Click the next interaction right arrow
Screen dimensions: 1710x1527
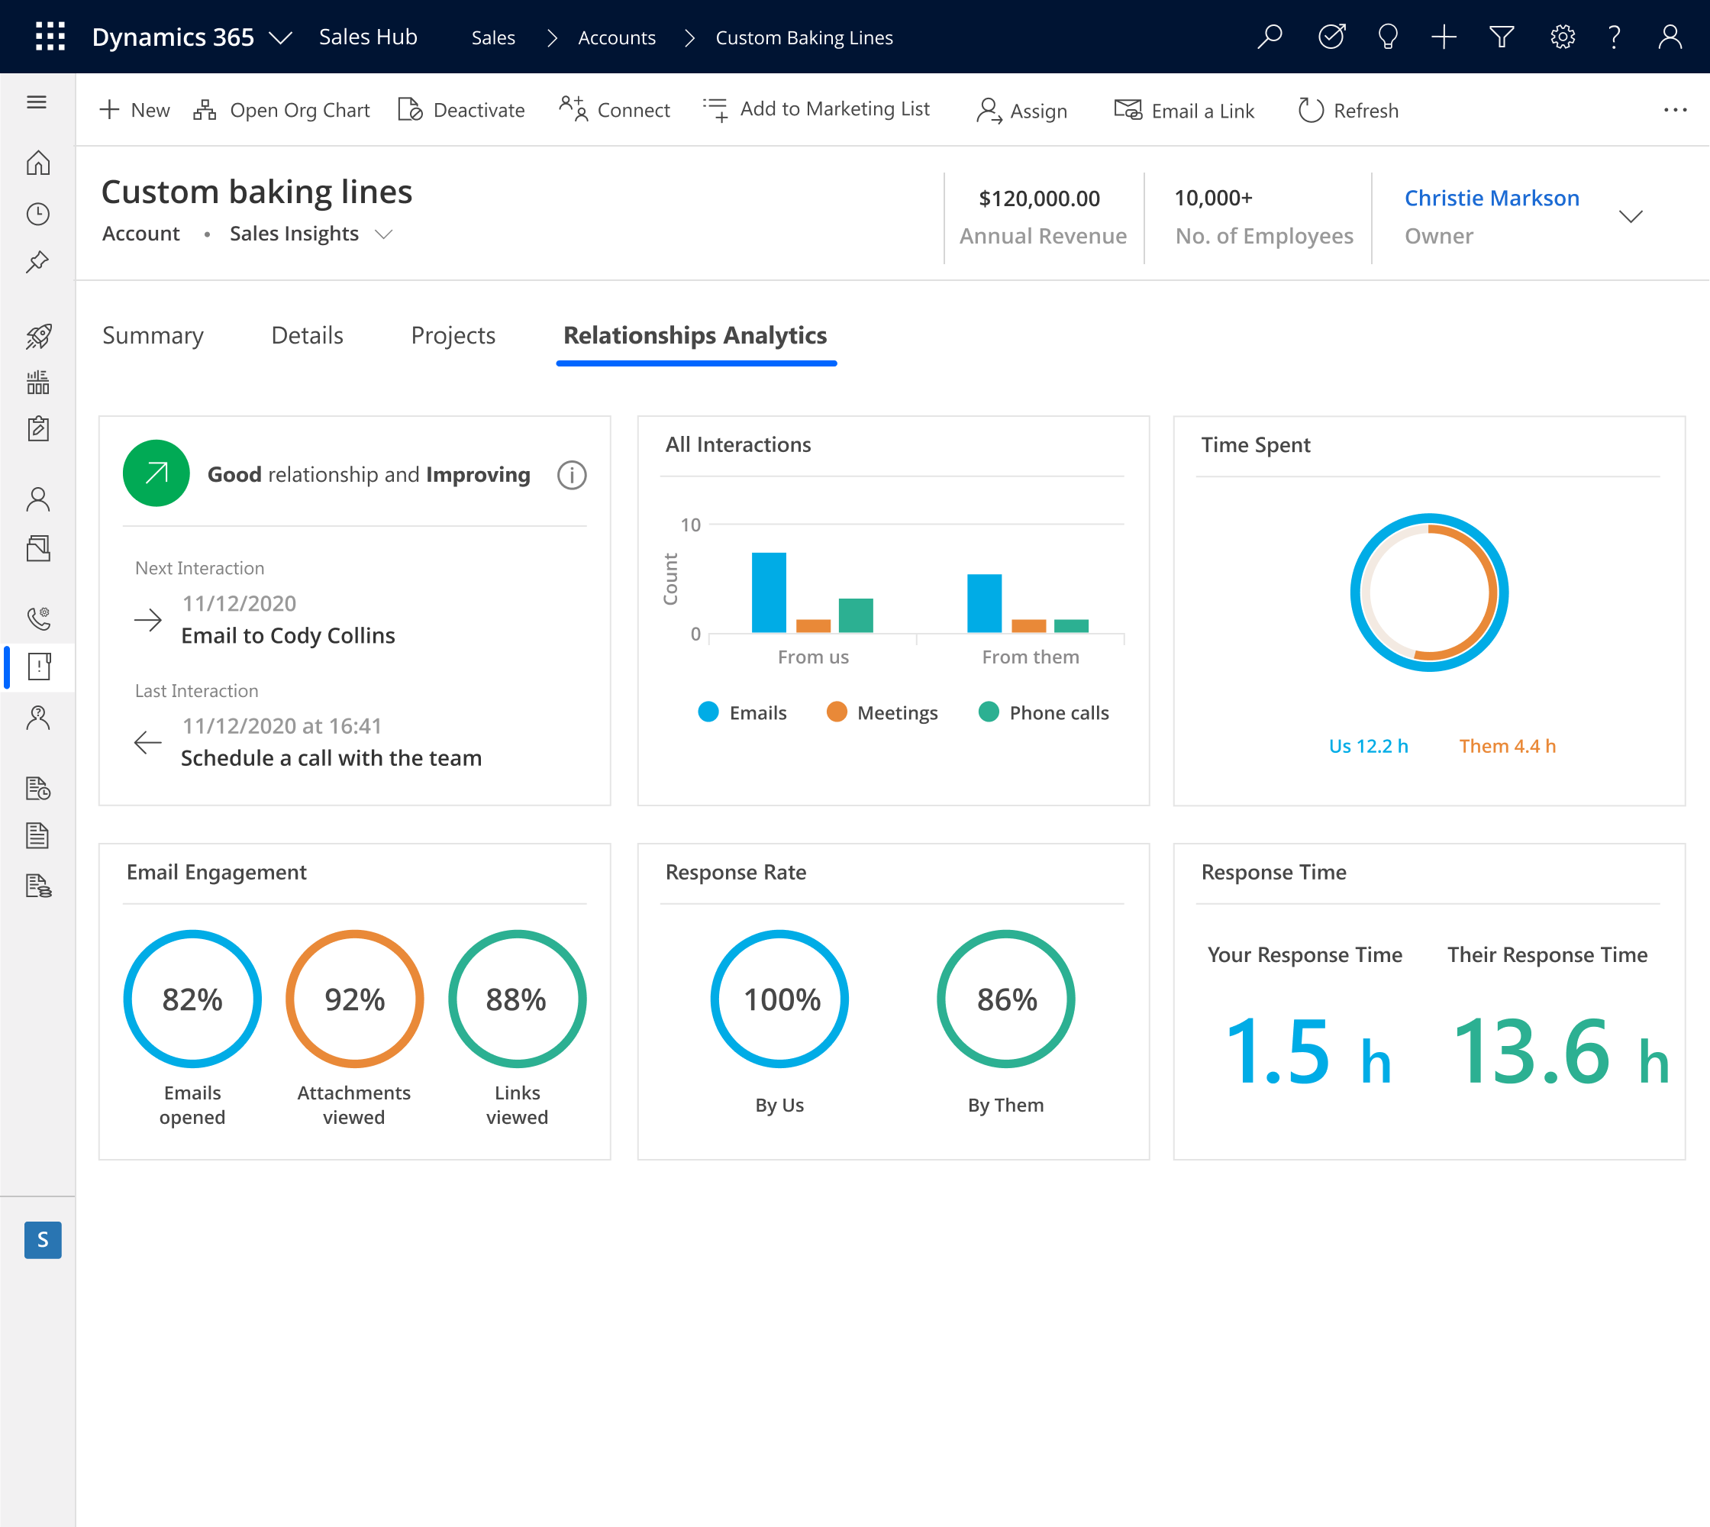click(x=147, y=620)
